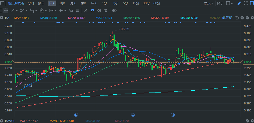Click the 浙江沪杭甬 stock name link
The width and height of the screenshot is (254, 123).
(x=16, y=3)
